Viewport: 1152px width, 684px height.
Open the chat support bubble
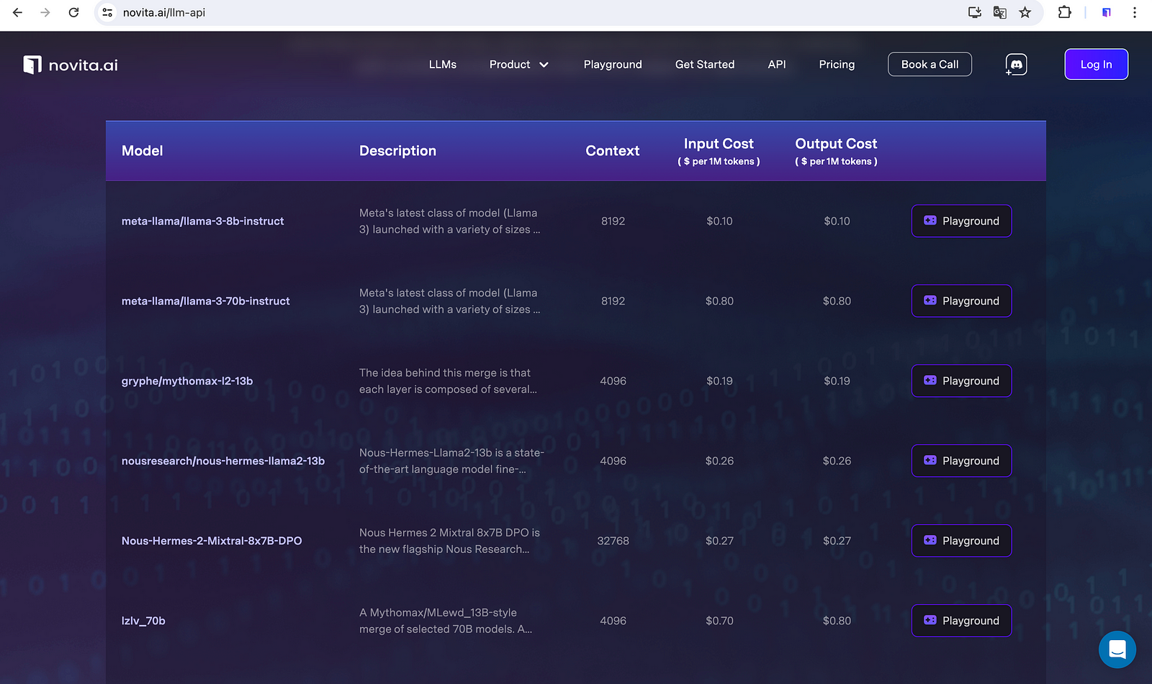[x=1117, y=649]
